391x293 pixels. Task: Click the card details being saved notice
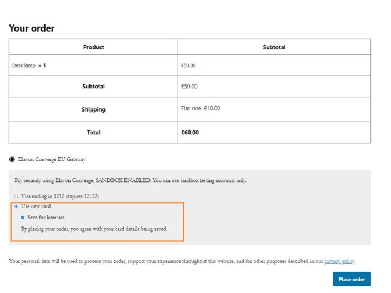(94, 229)
